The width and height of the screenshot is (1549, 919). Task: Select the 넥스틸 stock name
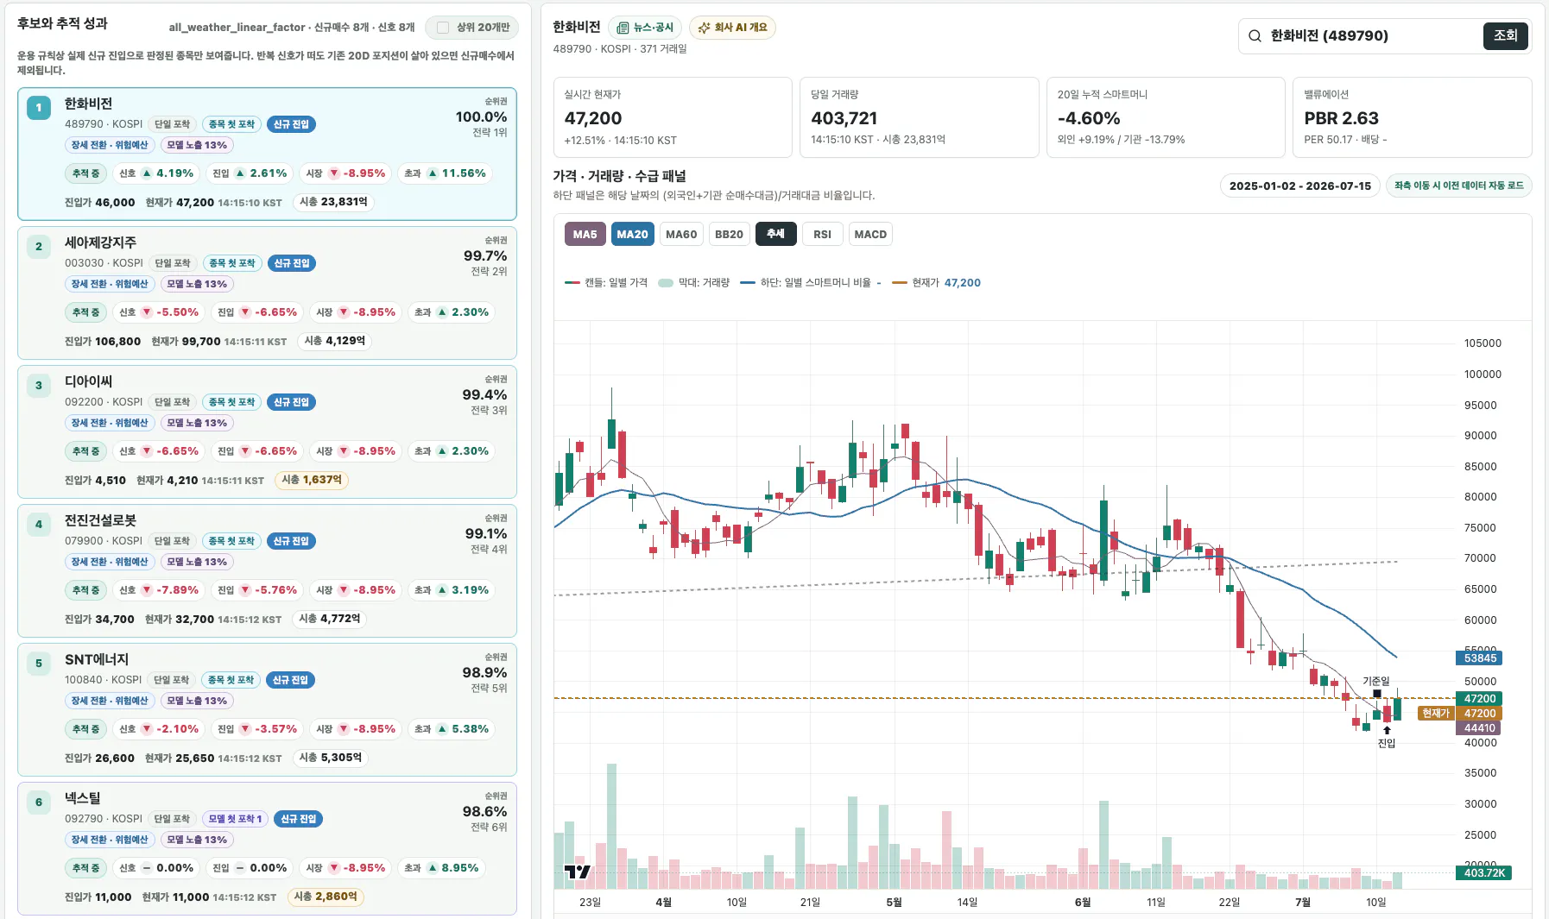pyautogui.click(x=82, y=798)
